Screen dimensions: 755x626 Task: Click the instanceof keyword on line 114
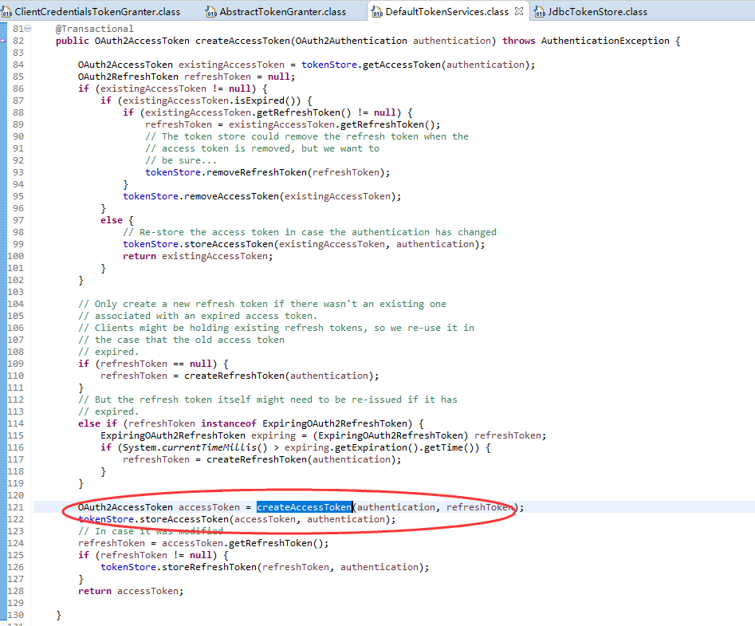click(229, 423)
